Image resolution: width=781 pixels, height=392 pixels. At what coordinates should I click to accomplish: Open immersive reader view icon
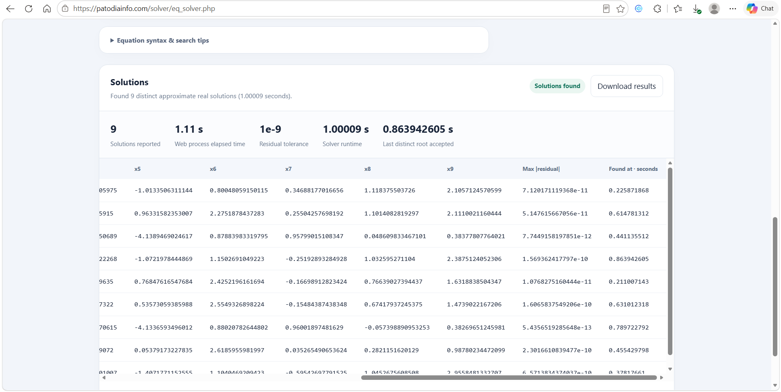606,9
